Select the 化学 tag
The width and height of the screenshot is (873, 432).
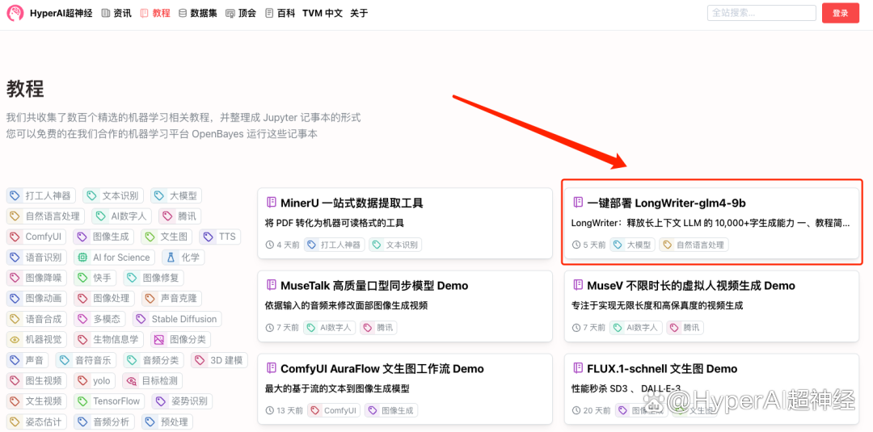click(x=183, y=258)
